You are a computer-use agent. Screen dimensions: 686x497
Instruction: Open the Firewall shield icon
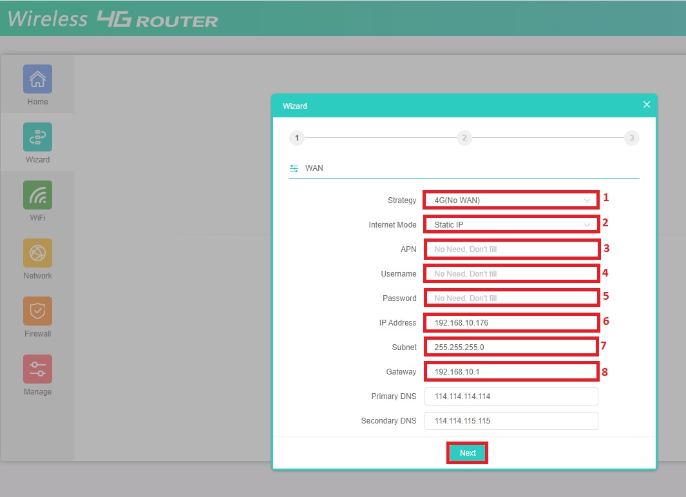tap(37, 311)
